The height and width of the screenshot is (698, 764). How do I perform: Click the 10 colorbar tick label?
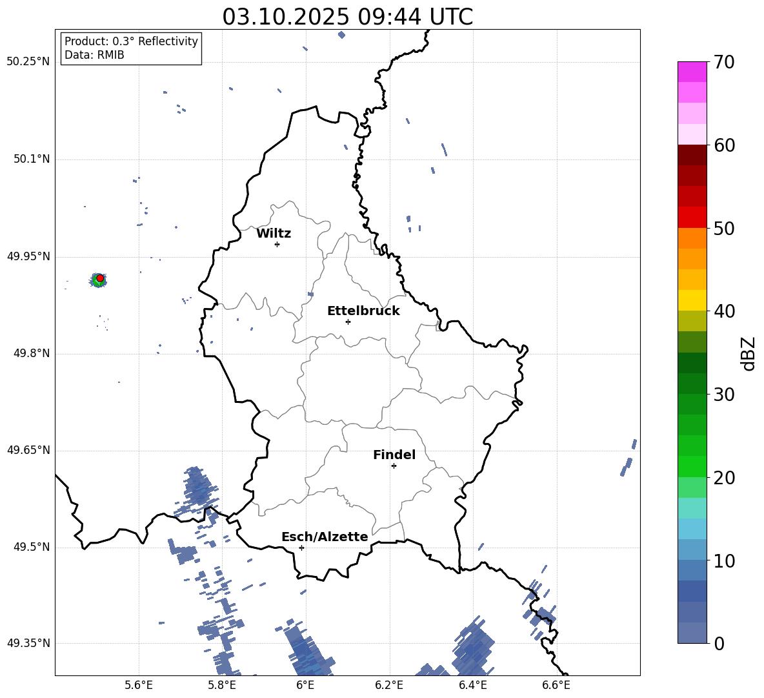tap(724, 560)
